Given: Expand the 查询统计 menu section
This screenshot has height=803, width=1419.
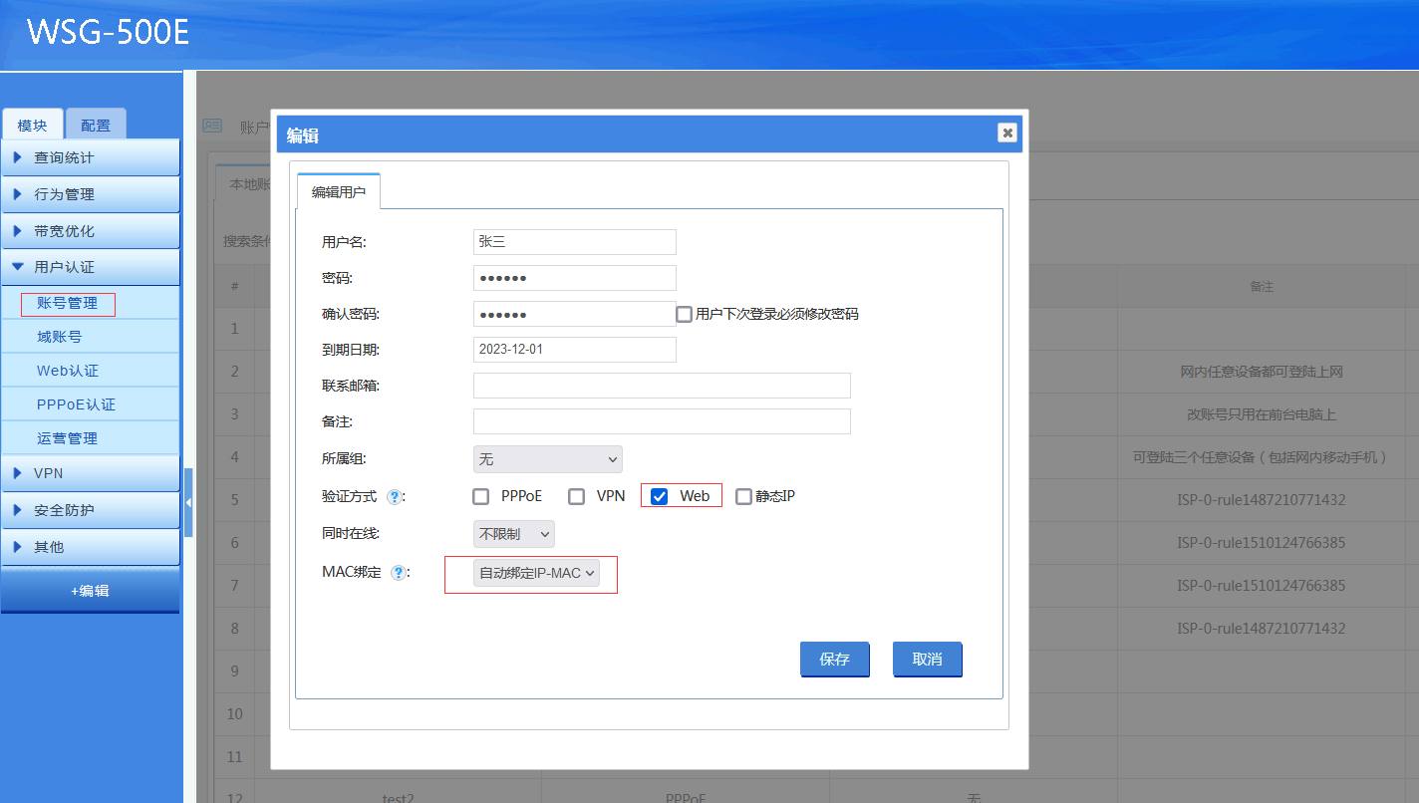Looking at the screenshot, I should tap(91, 157).
